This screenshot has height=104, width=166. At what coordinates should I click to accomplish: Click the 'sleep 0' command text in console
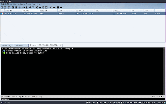click(68, 49)
